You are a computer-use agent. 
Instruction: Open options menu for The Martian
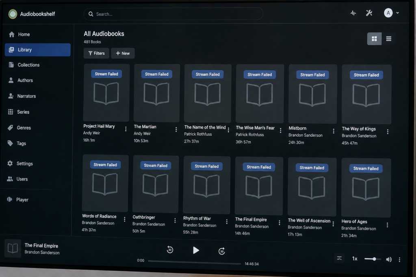pyautogui.click(x=176, y=129)
